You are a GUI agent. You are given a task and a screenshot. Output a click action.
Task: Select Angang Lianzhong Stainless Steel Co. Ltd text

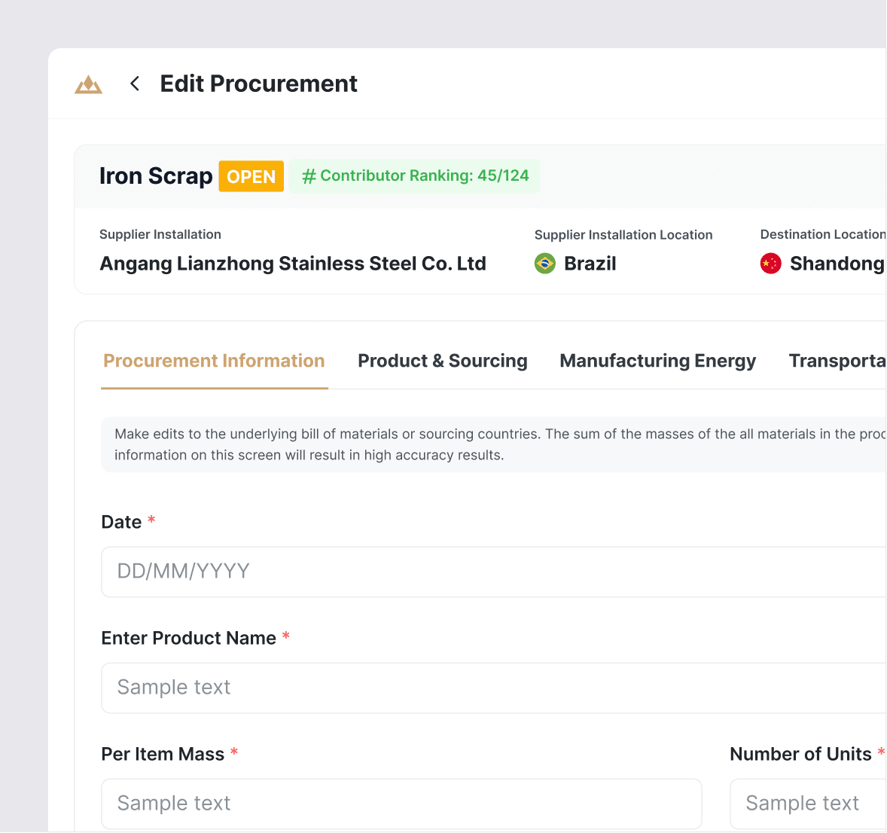point(292,264)
